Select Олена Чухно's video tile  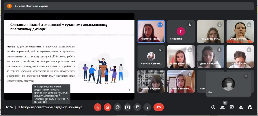coord(240,31)
